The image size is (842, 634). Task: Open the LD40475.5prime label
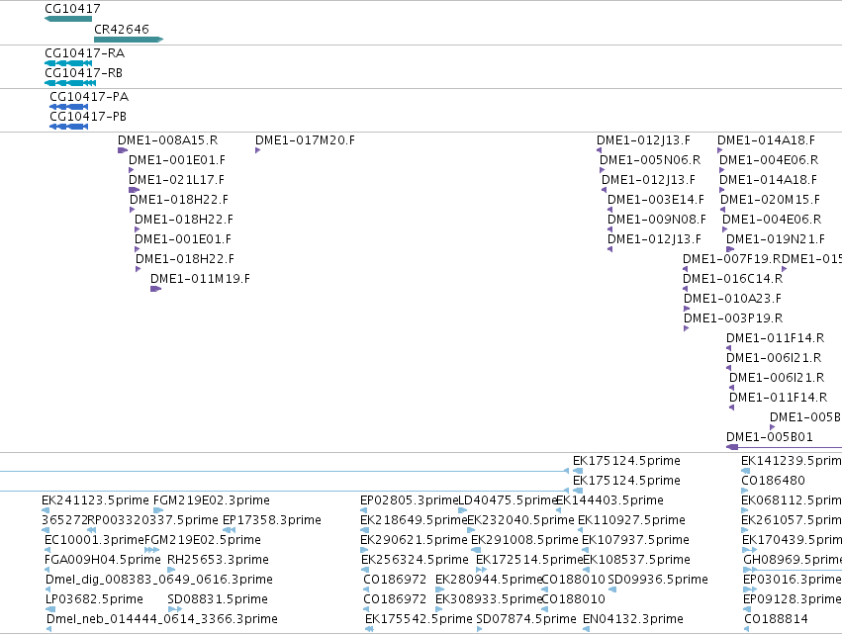pyautogui.click(x=507, y=500)
